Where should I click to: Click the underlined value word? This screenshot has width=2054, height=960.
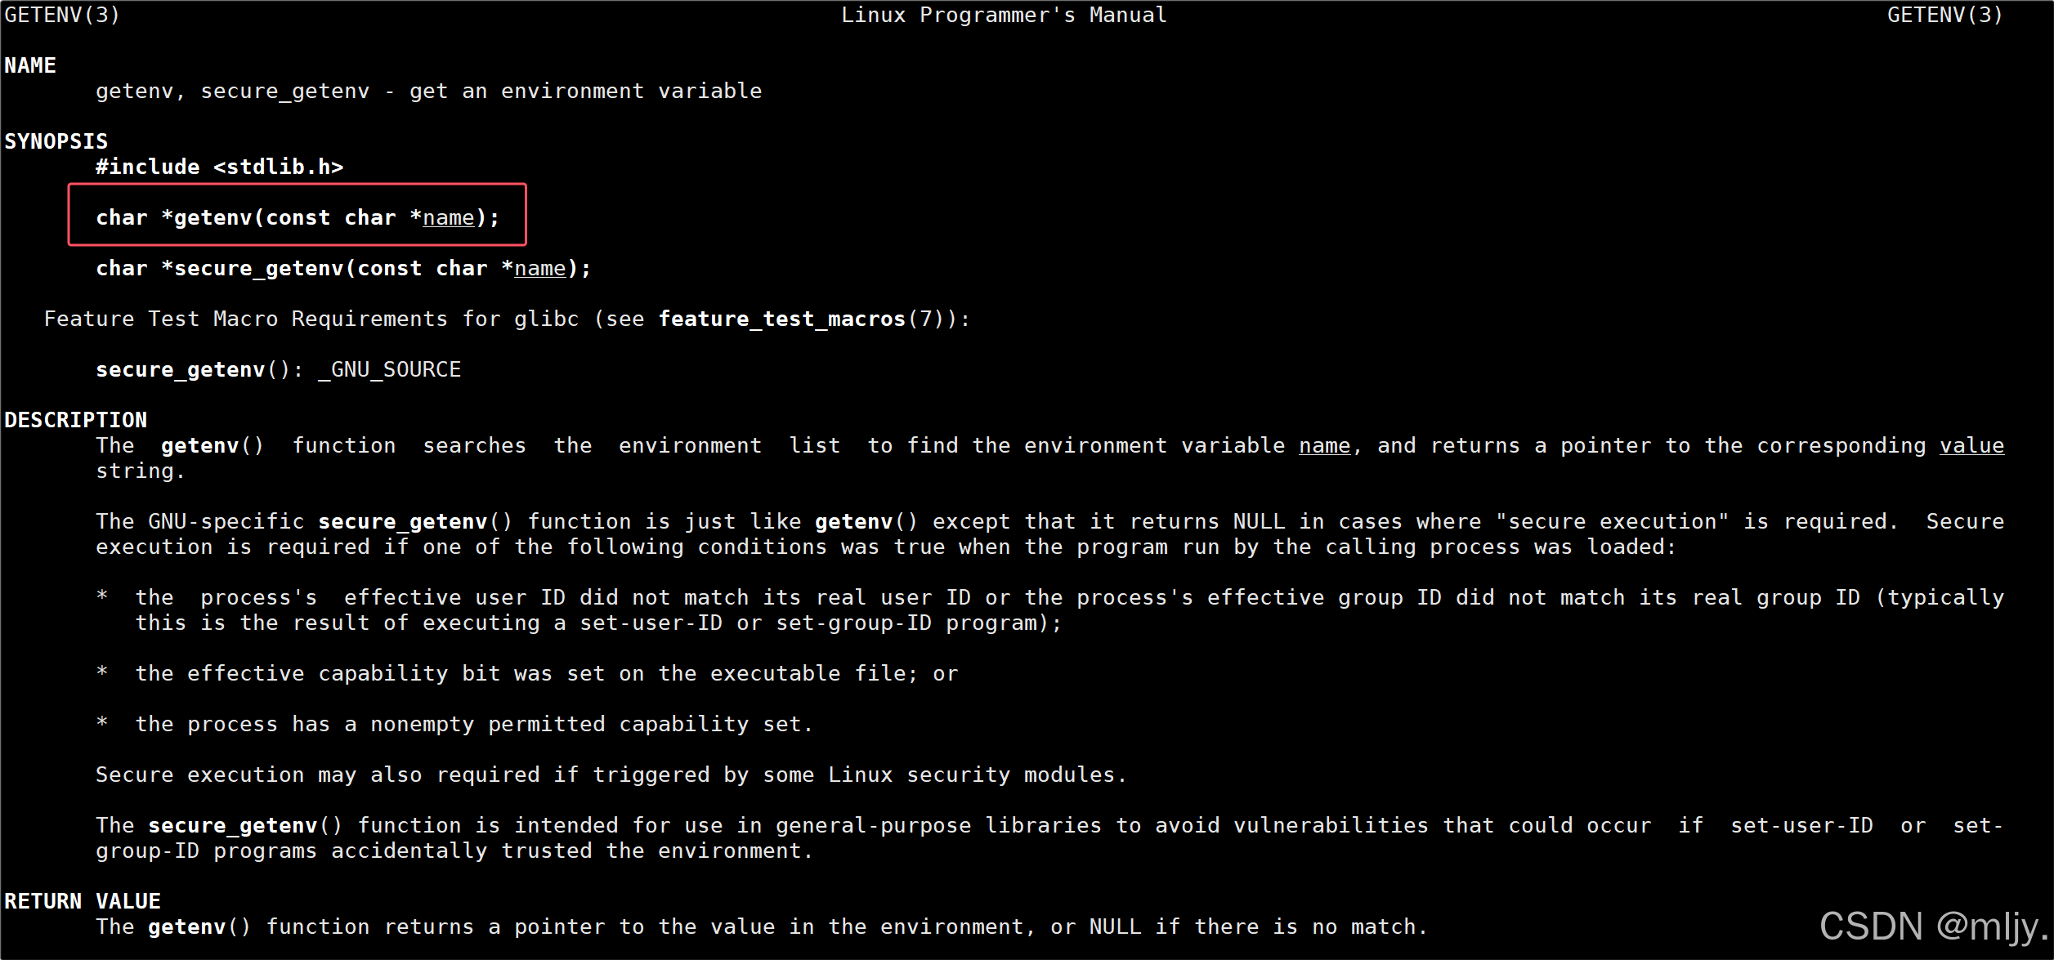tap(1971, 445)
